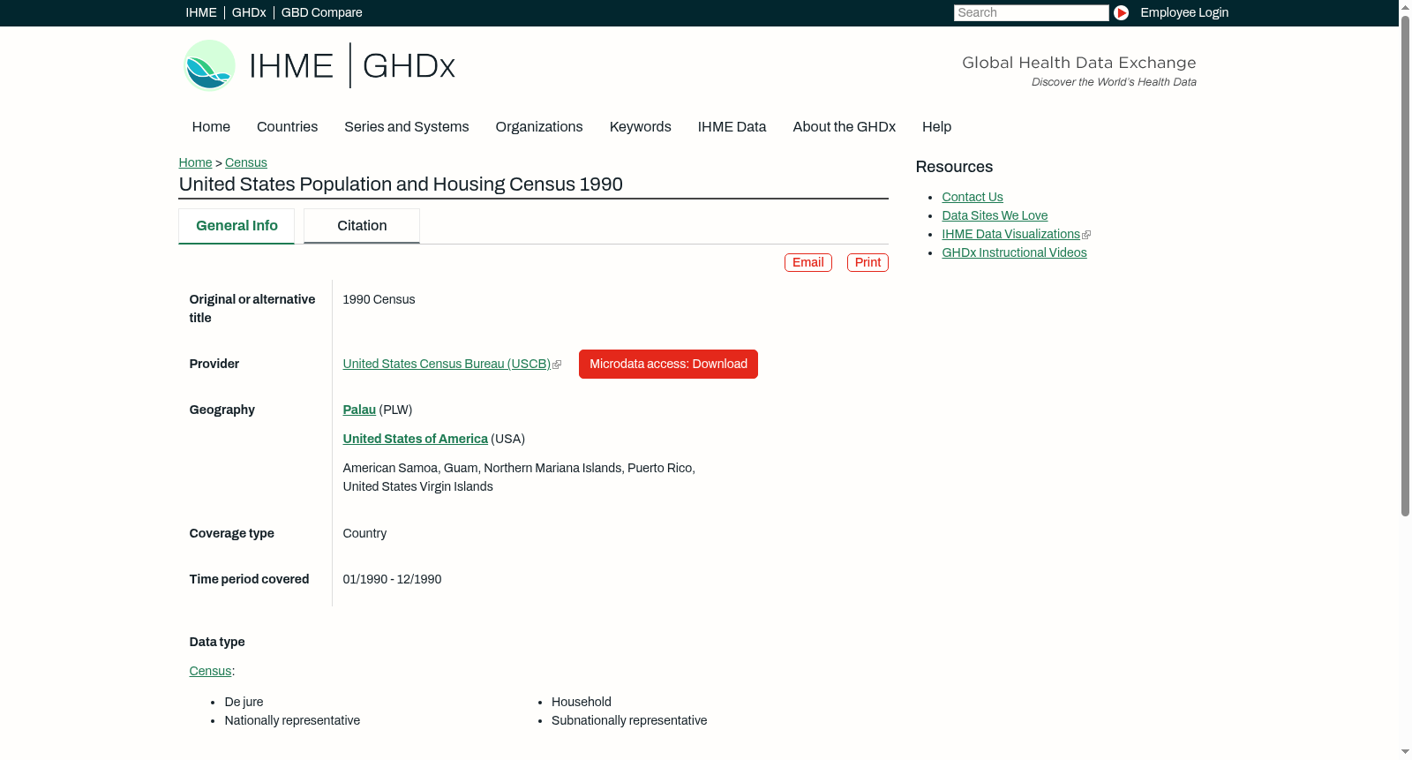The width and height of the screenshot is (1412, 760).
Task: Open About the GHDx menu item
Action: [844, 127]
